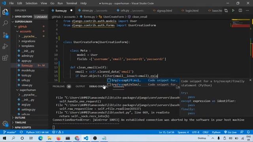Open Chrome from taskbar
Viewport: 253px width, 142px height.
77,138
